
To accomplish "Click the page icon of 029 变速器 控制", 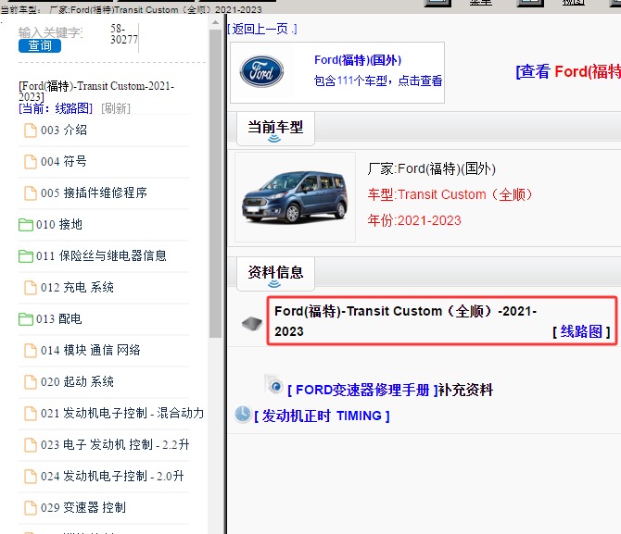I will click(31, 508).
